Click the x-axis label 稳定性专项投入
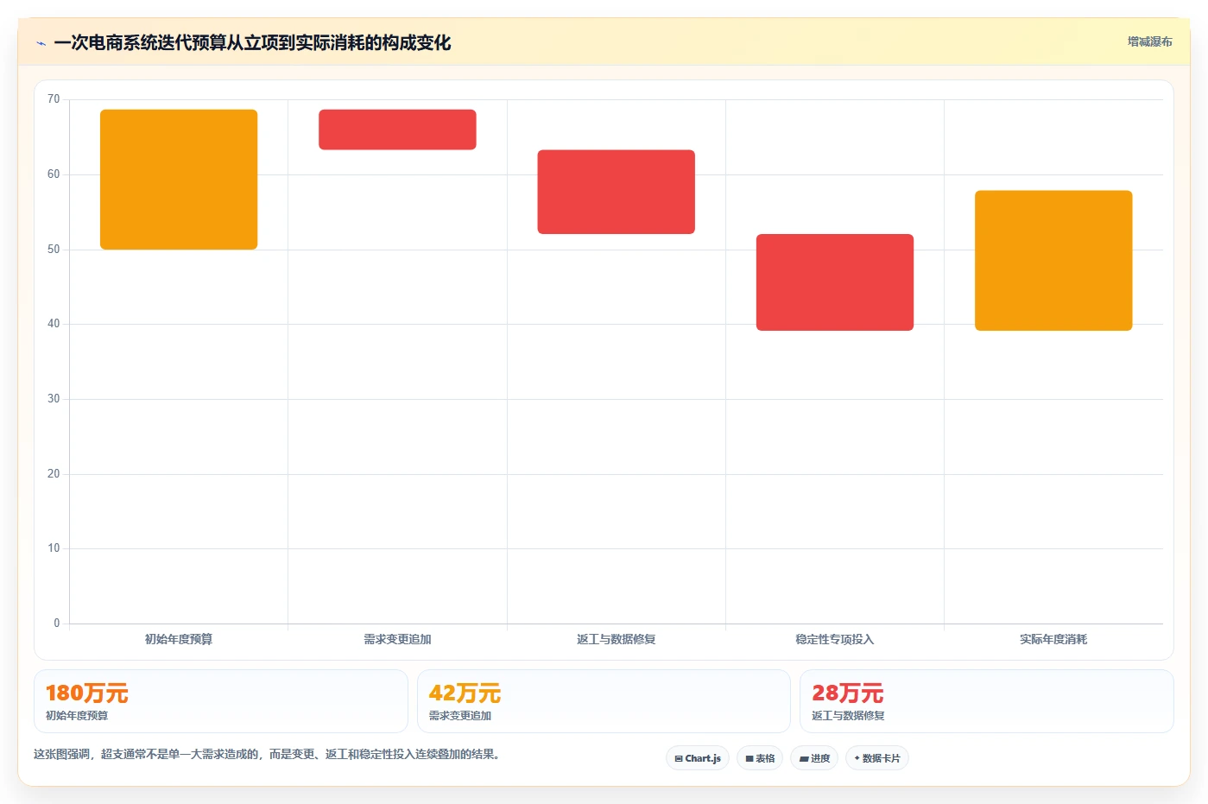Viewport: 1208px width, 804px height. point(835,639)
